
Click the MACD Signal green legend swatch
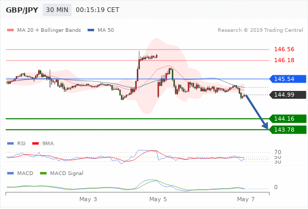43,173
